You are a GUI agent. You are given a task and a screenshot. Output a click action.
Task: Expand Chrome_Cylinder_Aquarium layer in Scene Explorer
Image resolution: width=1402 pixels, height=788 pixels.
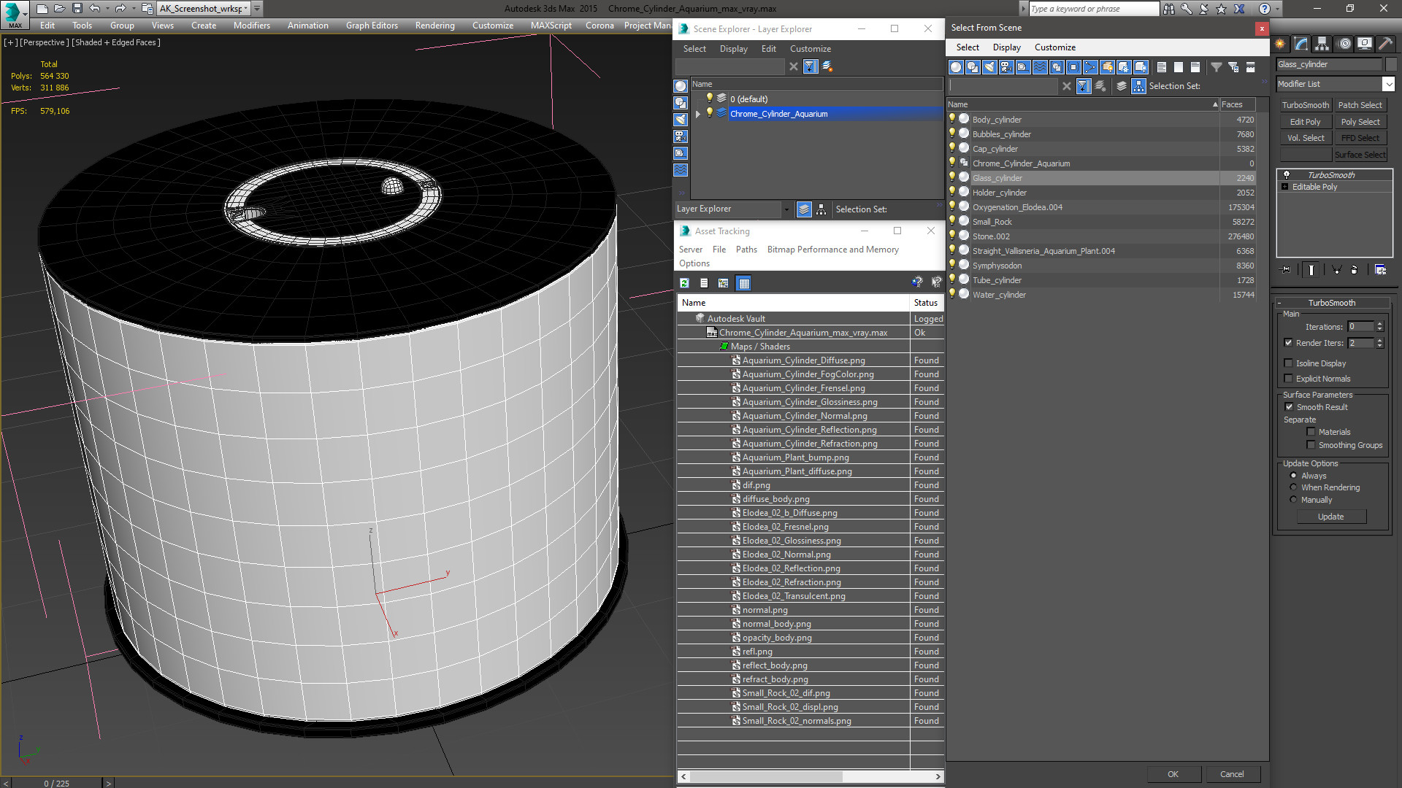pos(698,114)
